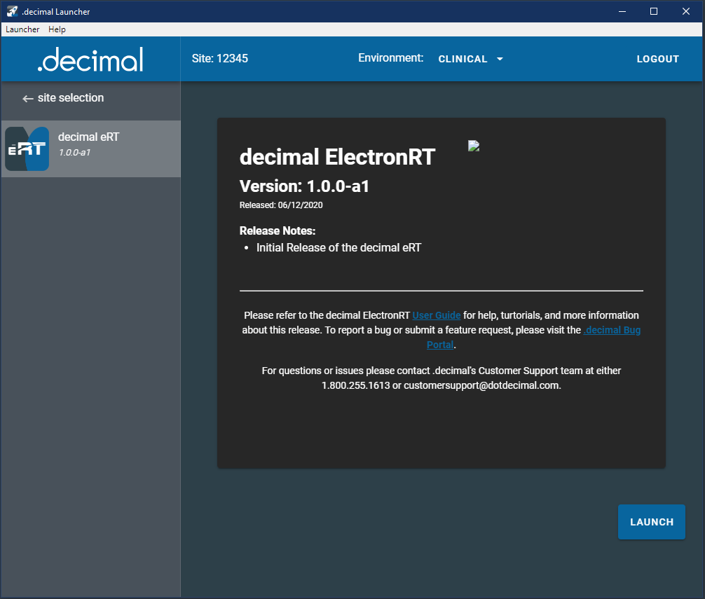This screenshot has width=705, height=599.
Task: Click the 1.0.0-a1 version text in sidebar
Action: pos(74,152)
